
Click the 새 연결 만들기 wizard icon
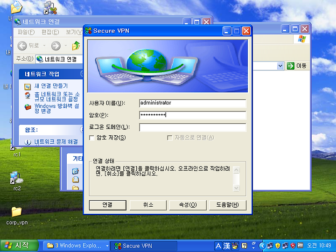coord(28,87)
